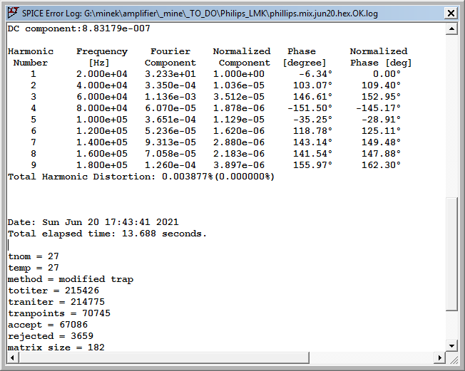
Task: Click phase value 103.07°
Action: pos(312,85)
